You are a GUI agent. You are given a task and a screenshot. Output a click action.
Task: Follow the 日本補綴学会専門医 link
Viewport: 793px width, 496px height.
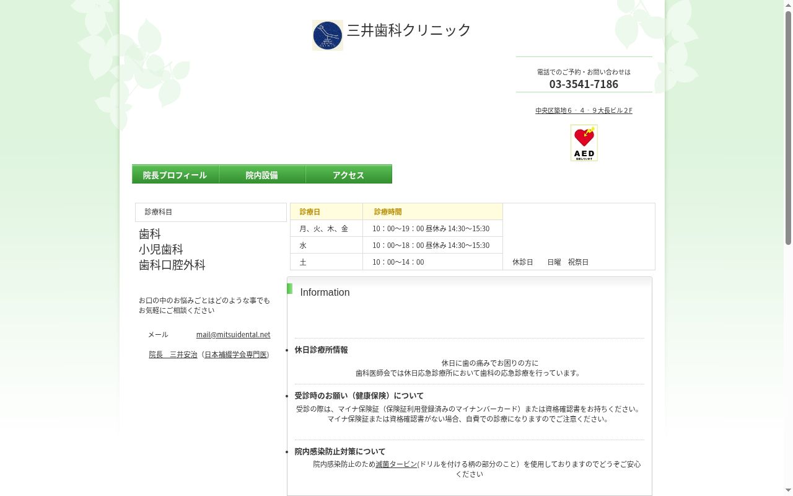coord(235,355)
